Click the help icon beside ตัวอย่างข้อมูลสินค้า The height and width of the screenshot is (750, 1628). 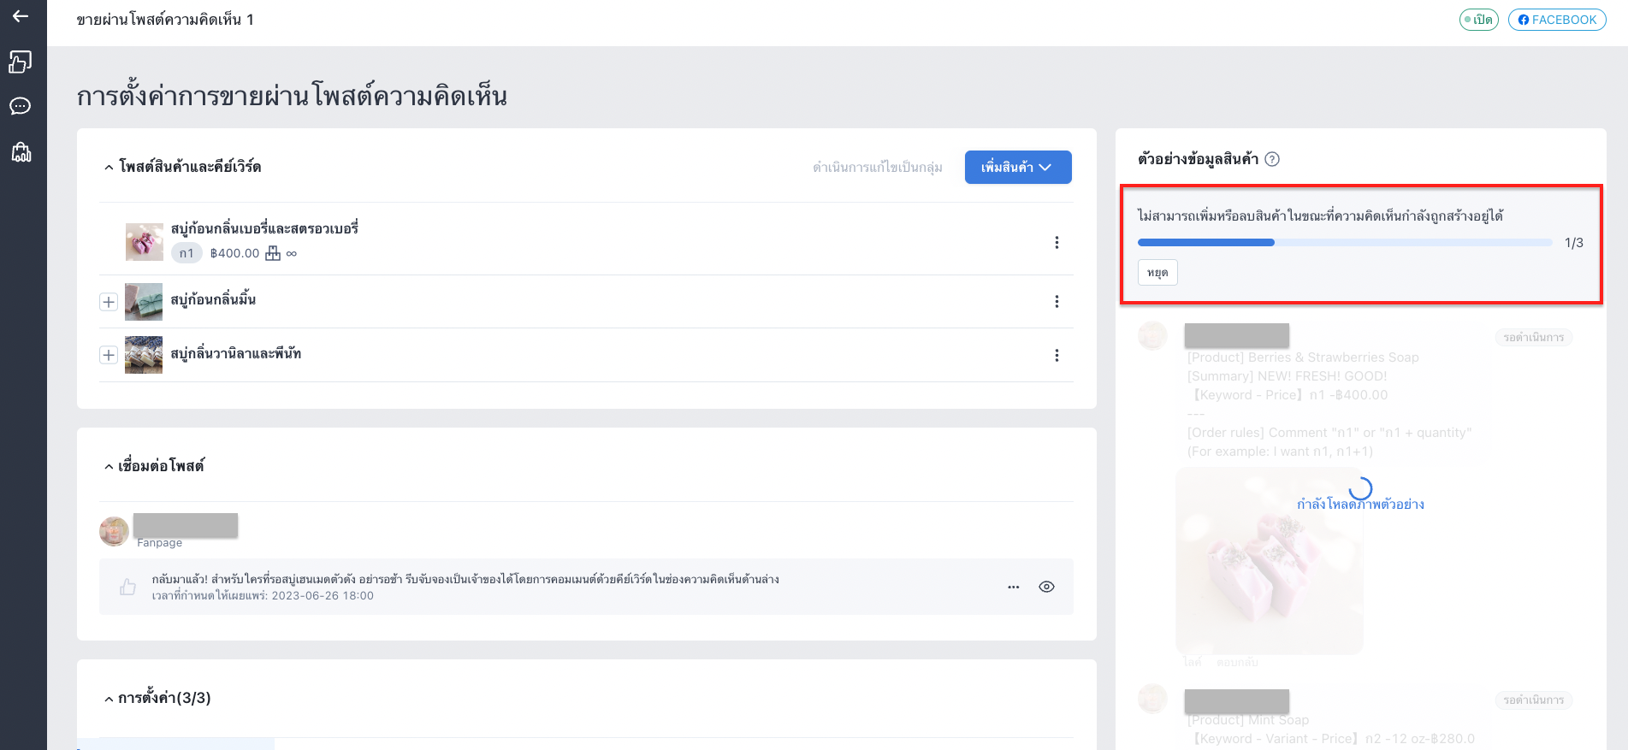pos(1272,159)
